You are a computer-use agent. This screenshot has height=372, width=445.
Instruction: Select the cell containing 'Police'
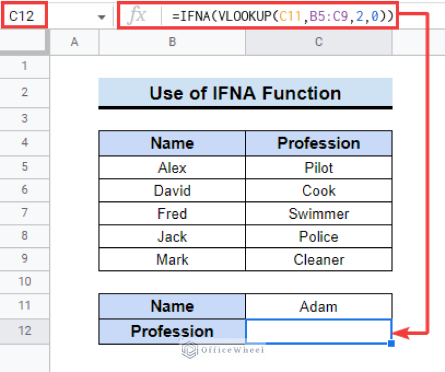point(319,236)
